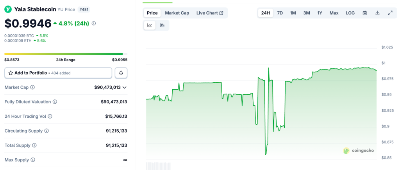This screenshot has height=170, width=400.
Task: Toggle LOG scale on chart
Action: 350,13
